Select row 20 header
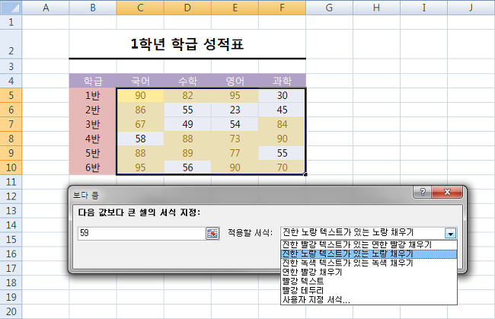 [11, 311]
